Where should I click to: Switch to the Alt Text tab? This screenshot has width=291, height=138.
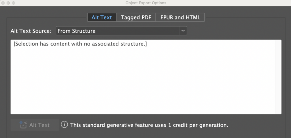pos(102,17)
